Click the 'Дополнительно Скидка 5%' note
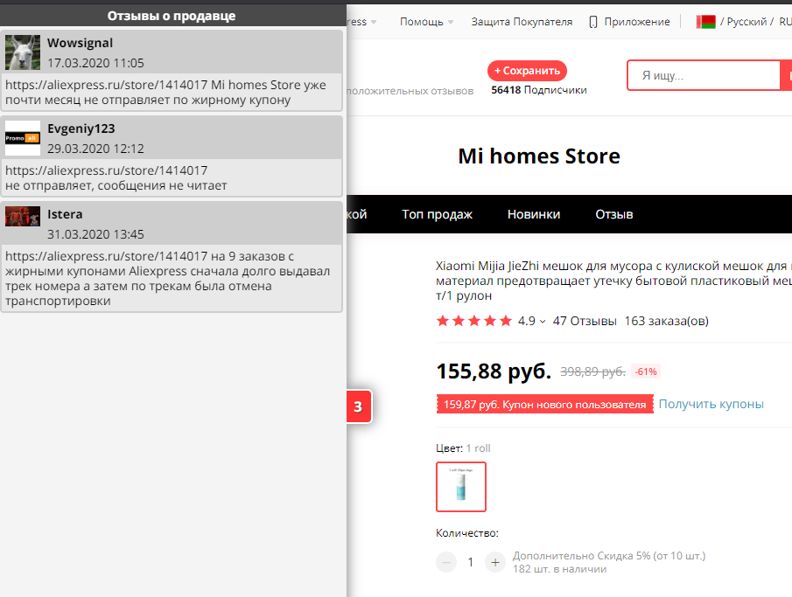 point(609,556)
